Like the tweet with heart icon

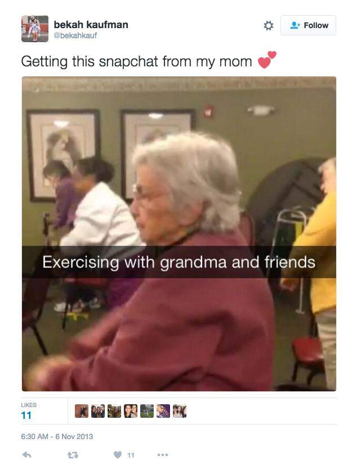tap(118, 455)
